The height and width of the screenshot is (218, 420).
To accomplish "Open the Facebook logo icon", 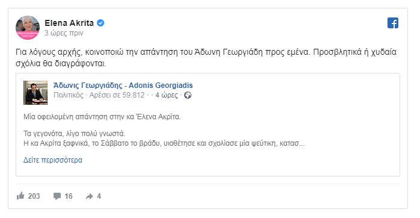I will 393,23.
